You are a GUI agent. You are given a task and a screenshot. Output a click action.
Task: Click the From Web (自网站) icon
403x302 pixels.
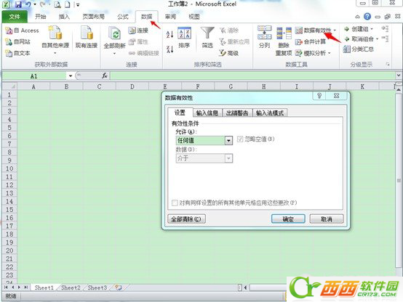(9, 42)
